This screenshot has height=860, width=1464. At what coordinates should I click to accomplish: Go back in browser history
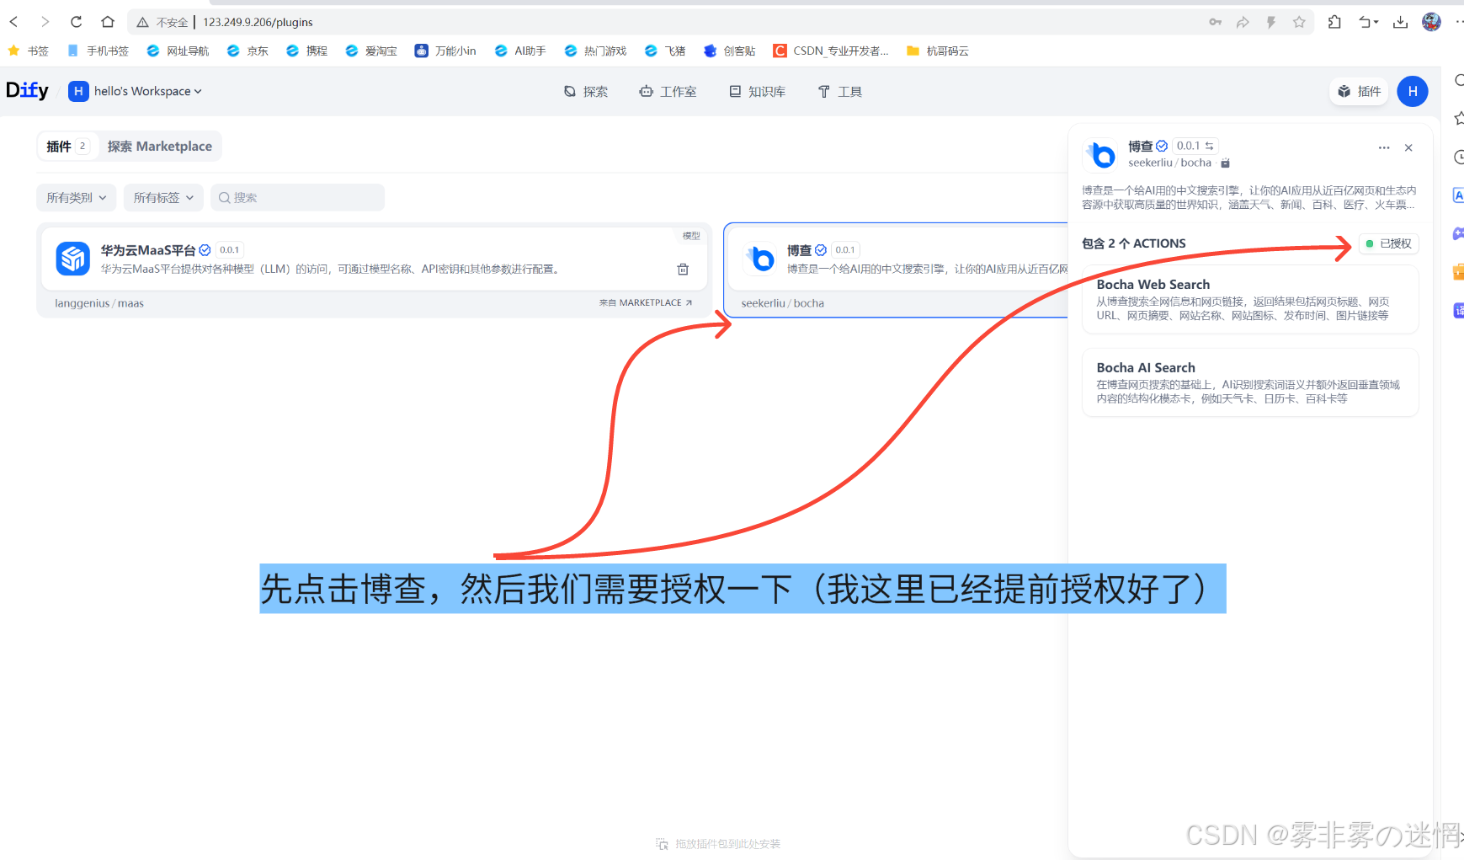(14, 22)
